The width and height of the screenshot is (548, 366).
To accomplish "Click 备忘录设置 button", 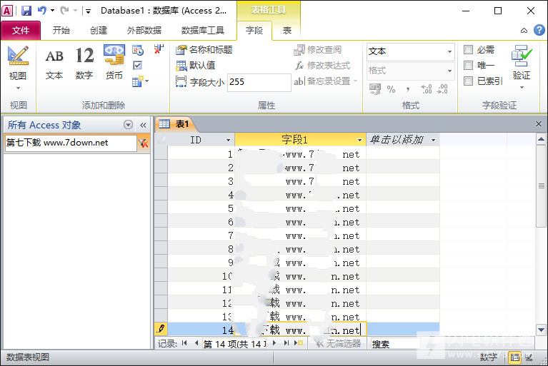I will pyautogui.click(x=326, y=81).
